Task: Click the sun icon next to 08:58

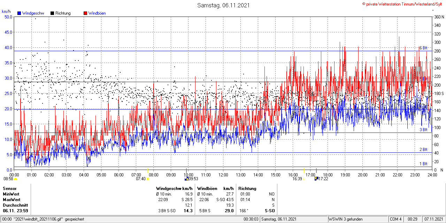Action: pyautogui.click(x=15, y=179)
